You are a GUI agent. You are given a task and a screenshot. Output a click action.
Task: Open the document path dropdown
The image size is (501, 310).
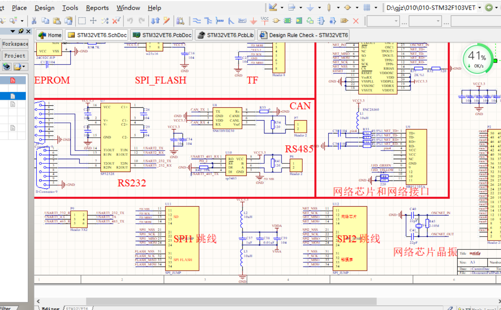[x=480, y=8]
